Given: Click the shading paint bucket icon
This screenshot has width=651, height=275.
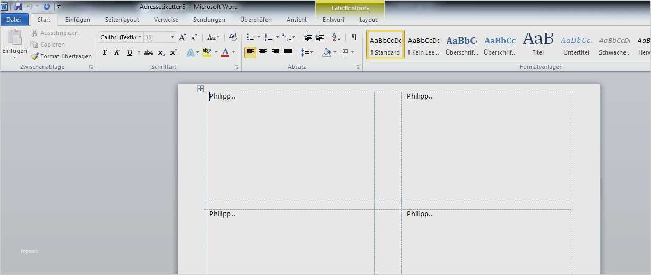Looking at the screenshot, I should [x=327, y=52].
